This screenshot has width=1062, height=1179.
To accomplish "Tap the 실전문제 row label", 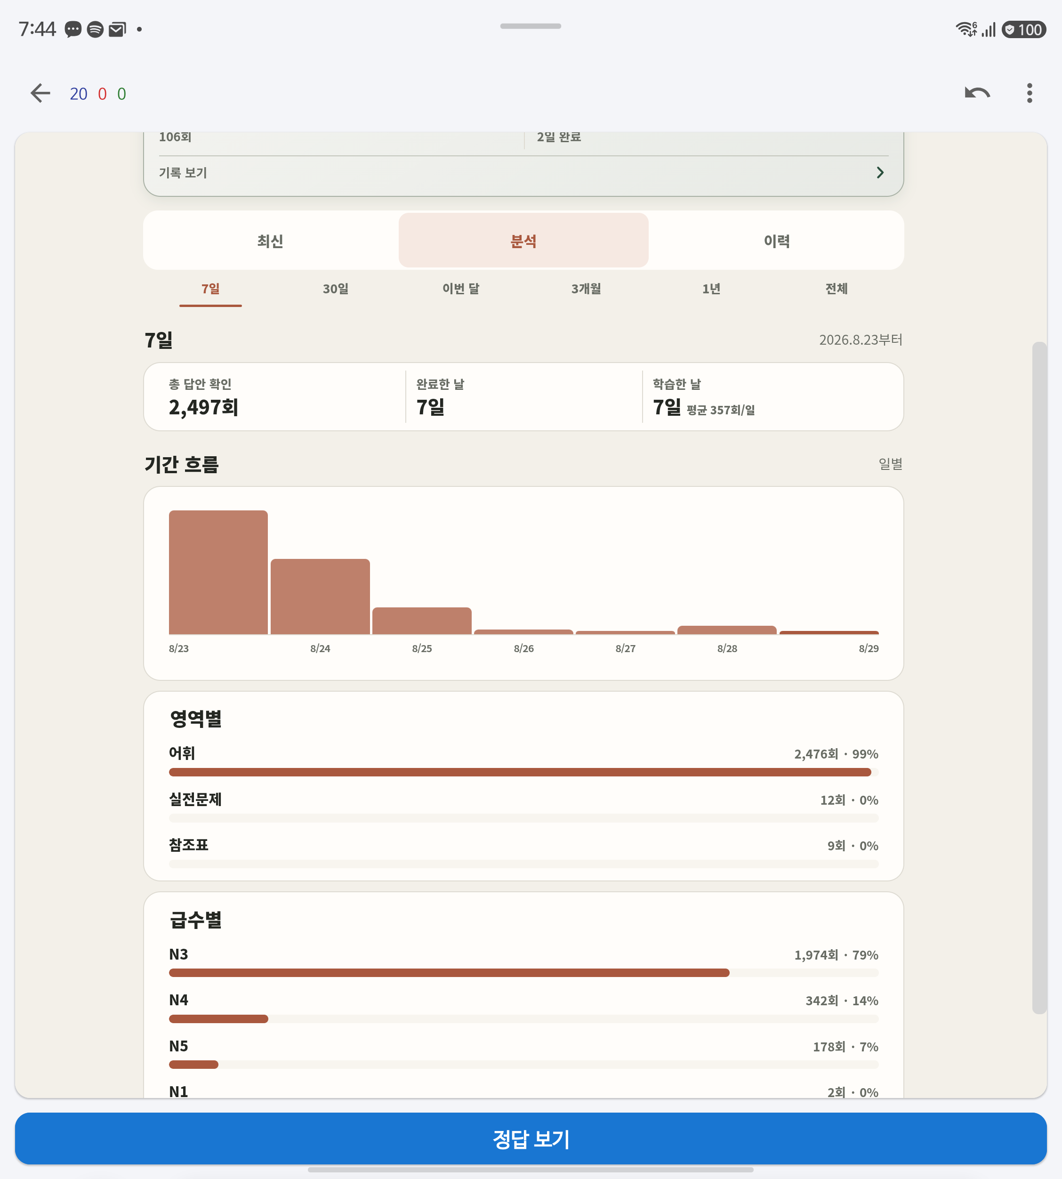I will (195, 799).
